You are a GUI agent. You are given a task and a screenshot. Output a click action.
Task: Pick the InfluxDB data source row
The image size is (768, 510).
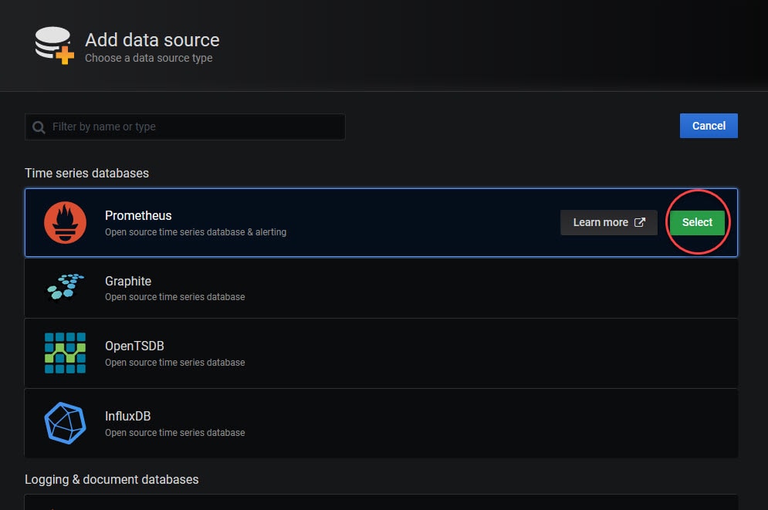click(x=381, y=424)
